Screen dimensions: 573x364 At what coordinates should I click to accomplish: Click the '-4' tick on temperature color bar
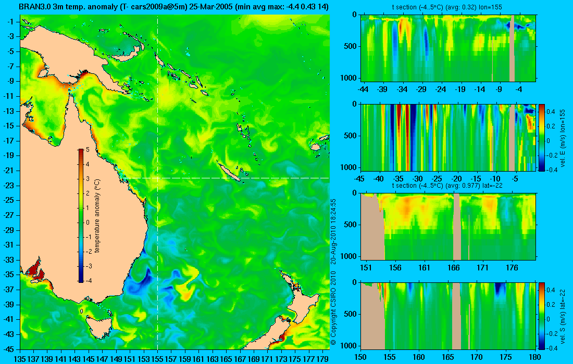point(88,281)
